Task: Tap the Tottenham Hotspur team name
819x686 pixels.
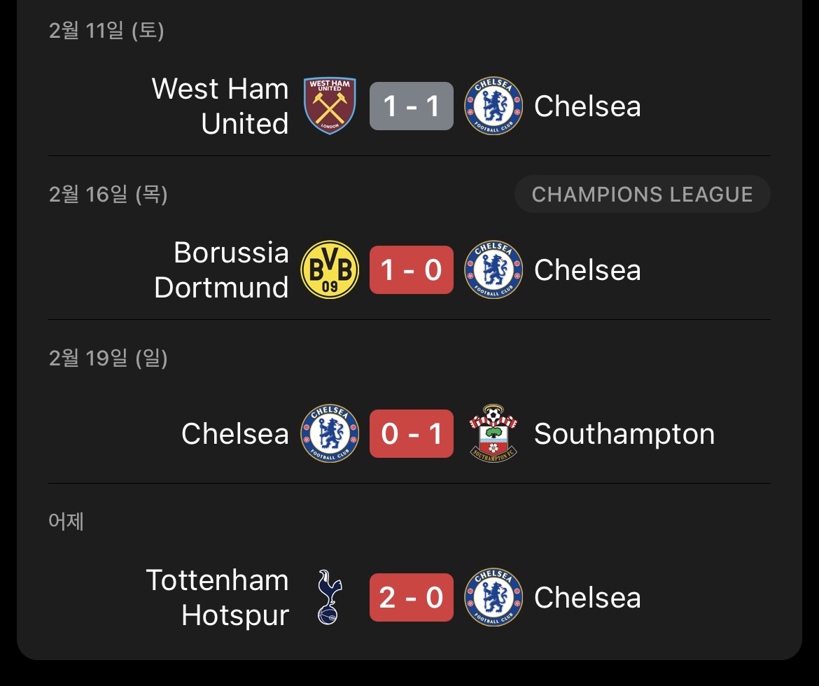Action: (217, 598)
